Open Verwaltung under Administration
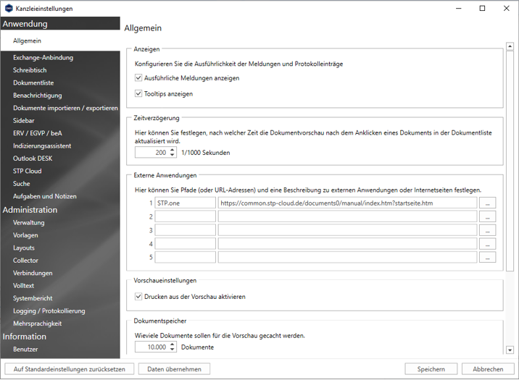Image resolution: width=519 pixels, height=380 pixels. (x=29, y=223)
